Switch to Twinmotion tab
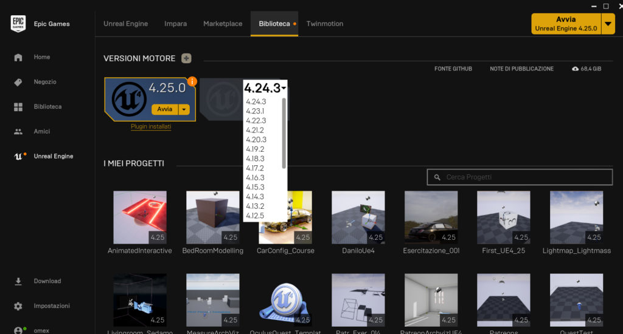Screen dimensions: 623x334 point(325,24)
